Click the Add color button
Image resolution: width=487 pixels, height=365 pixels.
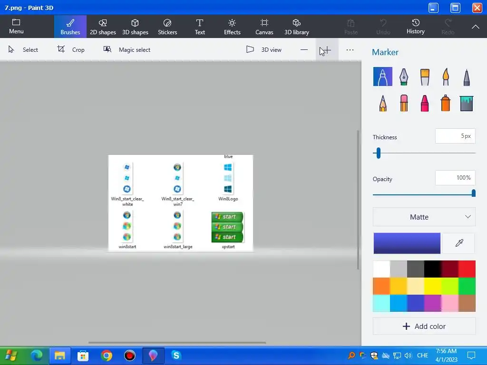(424, 326)
